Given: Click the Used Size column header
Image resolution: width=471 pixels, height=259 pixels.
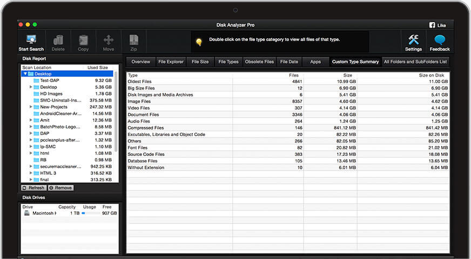Looking at the screenshot, I should coord(98,67).
